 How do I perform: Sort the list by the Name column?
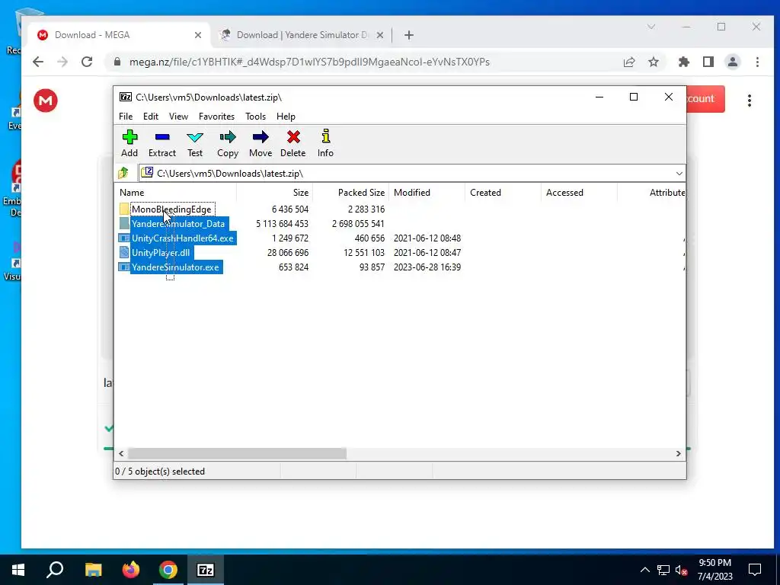pos(176,193)
